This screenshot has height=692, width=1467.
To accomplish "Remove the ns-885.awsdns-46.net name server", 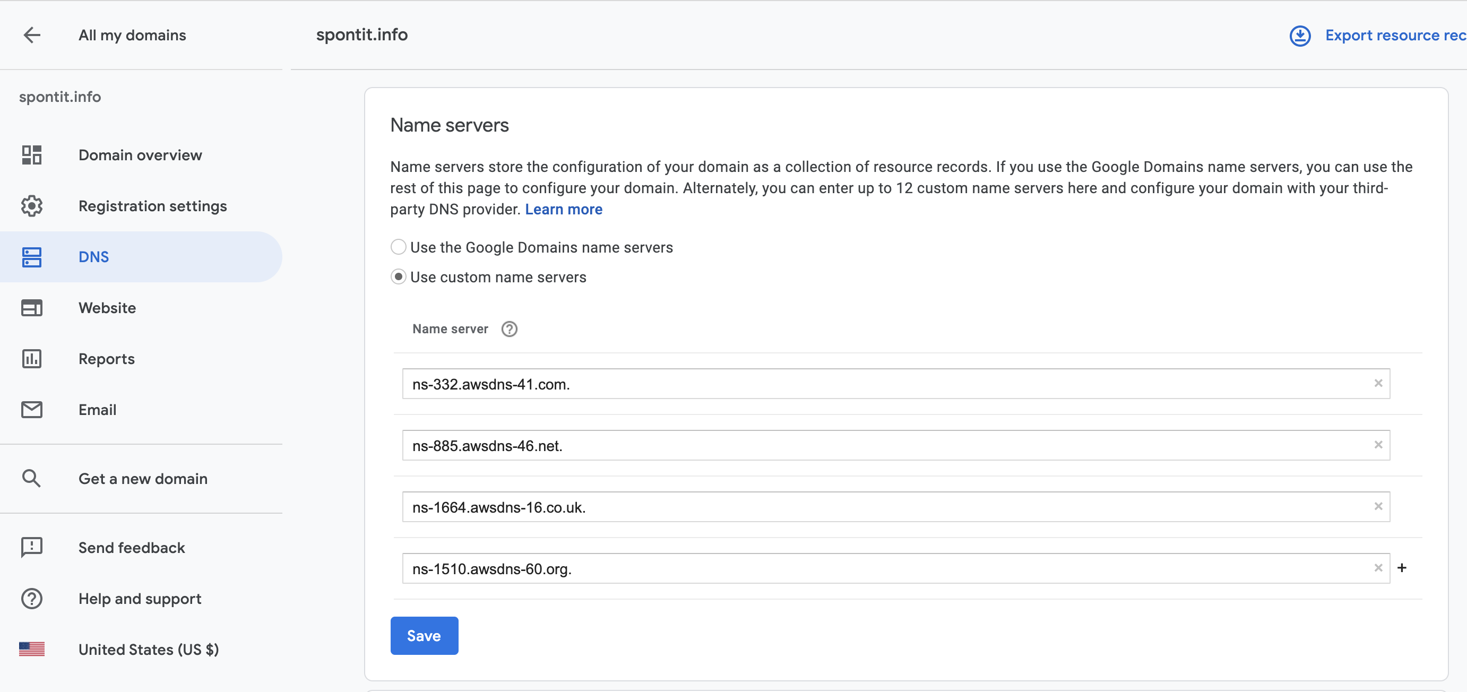I will 1378,445.
